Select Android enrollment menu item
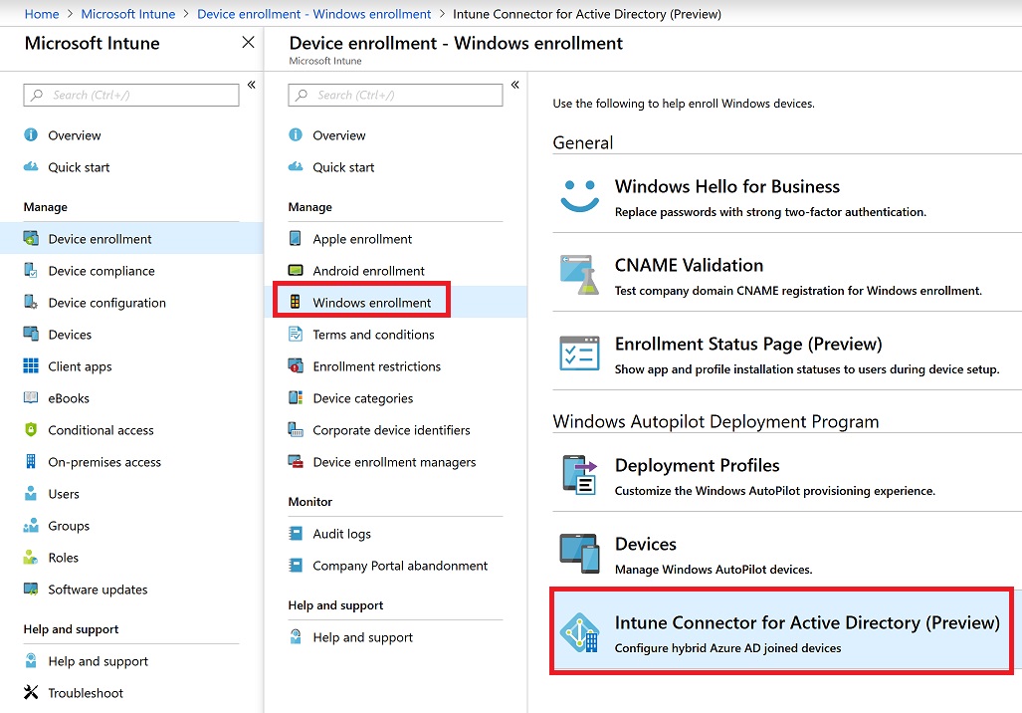The width and height of the screenshot is (1022, 713). pos(396,271)
